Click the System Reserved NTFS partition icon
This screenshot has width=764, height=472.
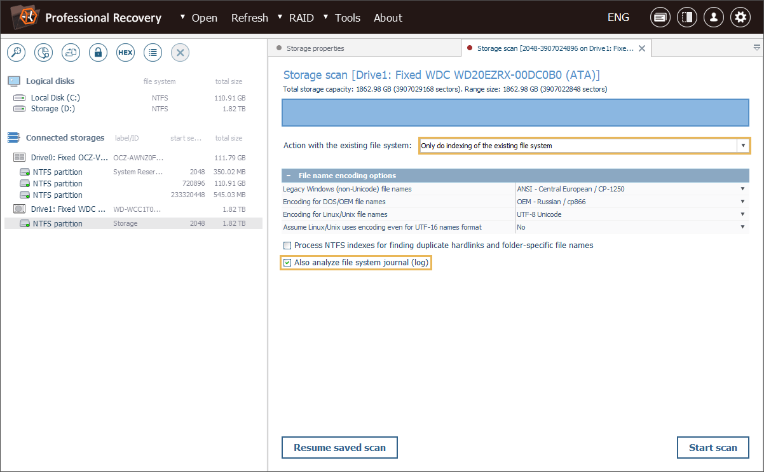pos(25,172)
